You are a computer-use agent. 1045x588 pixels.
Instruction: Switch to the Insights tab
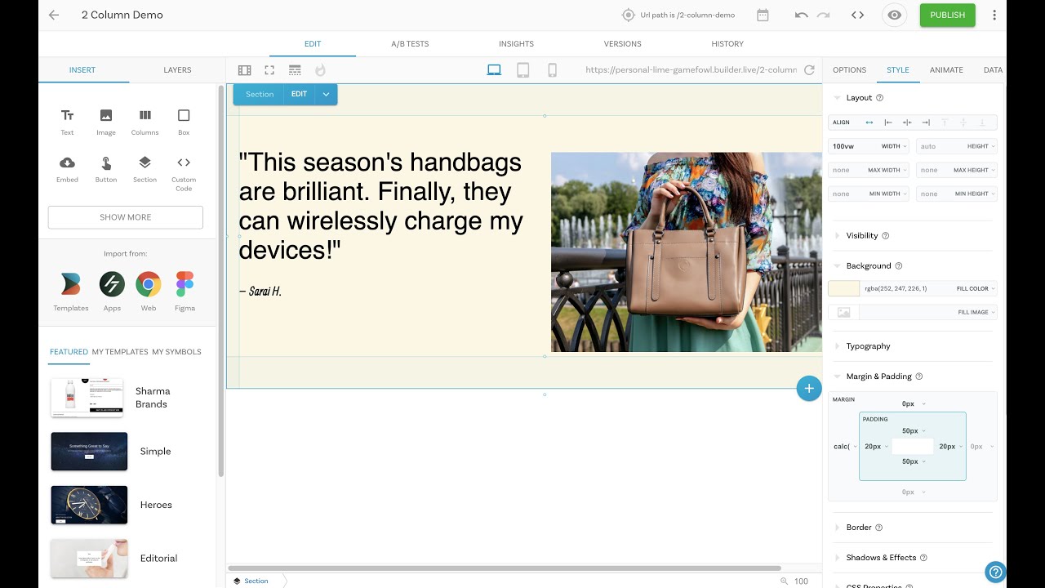[x=516, y=44]
